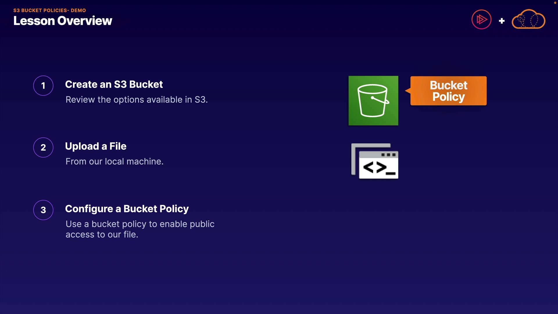The image size is (558, 314).
Task: Select the "Upload a File" heading
Action: [96, 146]
